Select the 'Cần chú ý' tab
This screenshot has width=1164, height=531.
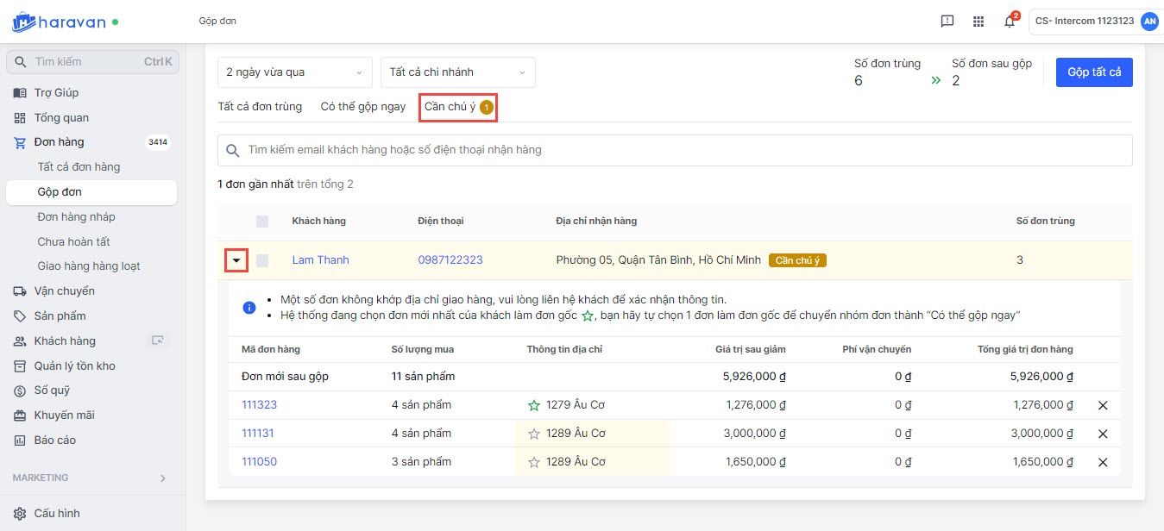(459, 107)
